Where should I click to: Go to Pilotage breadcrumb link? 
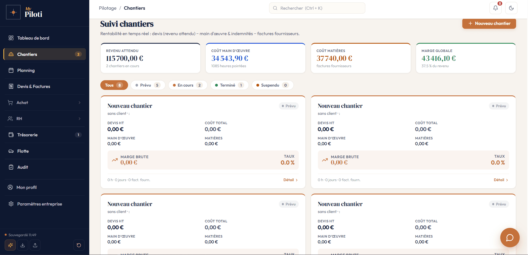click(108, 8)
